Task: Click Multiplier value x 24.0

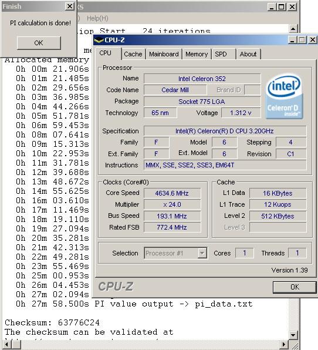Action: (x=172, y=204)
